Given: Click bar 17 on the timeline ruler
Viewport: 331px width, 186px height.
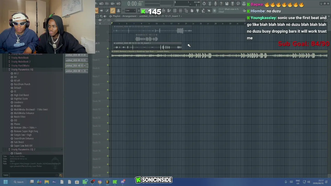Looking at the screenshot, I should (x=171, y=24).
